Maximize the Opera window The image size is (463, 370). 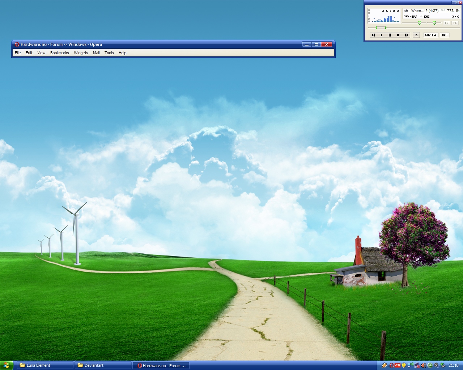(316, 44)
